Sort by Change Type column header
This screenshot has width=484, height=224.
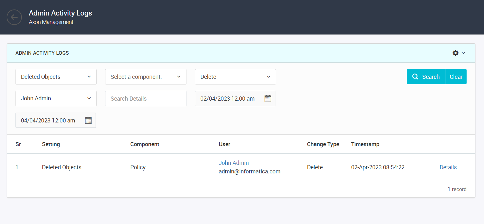(x=323, y=144)
